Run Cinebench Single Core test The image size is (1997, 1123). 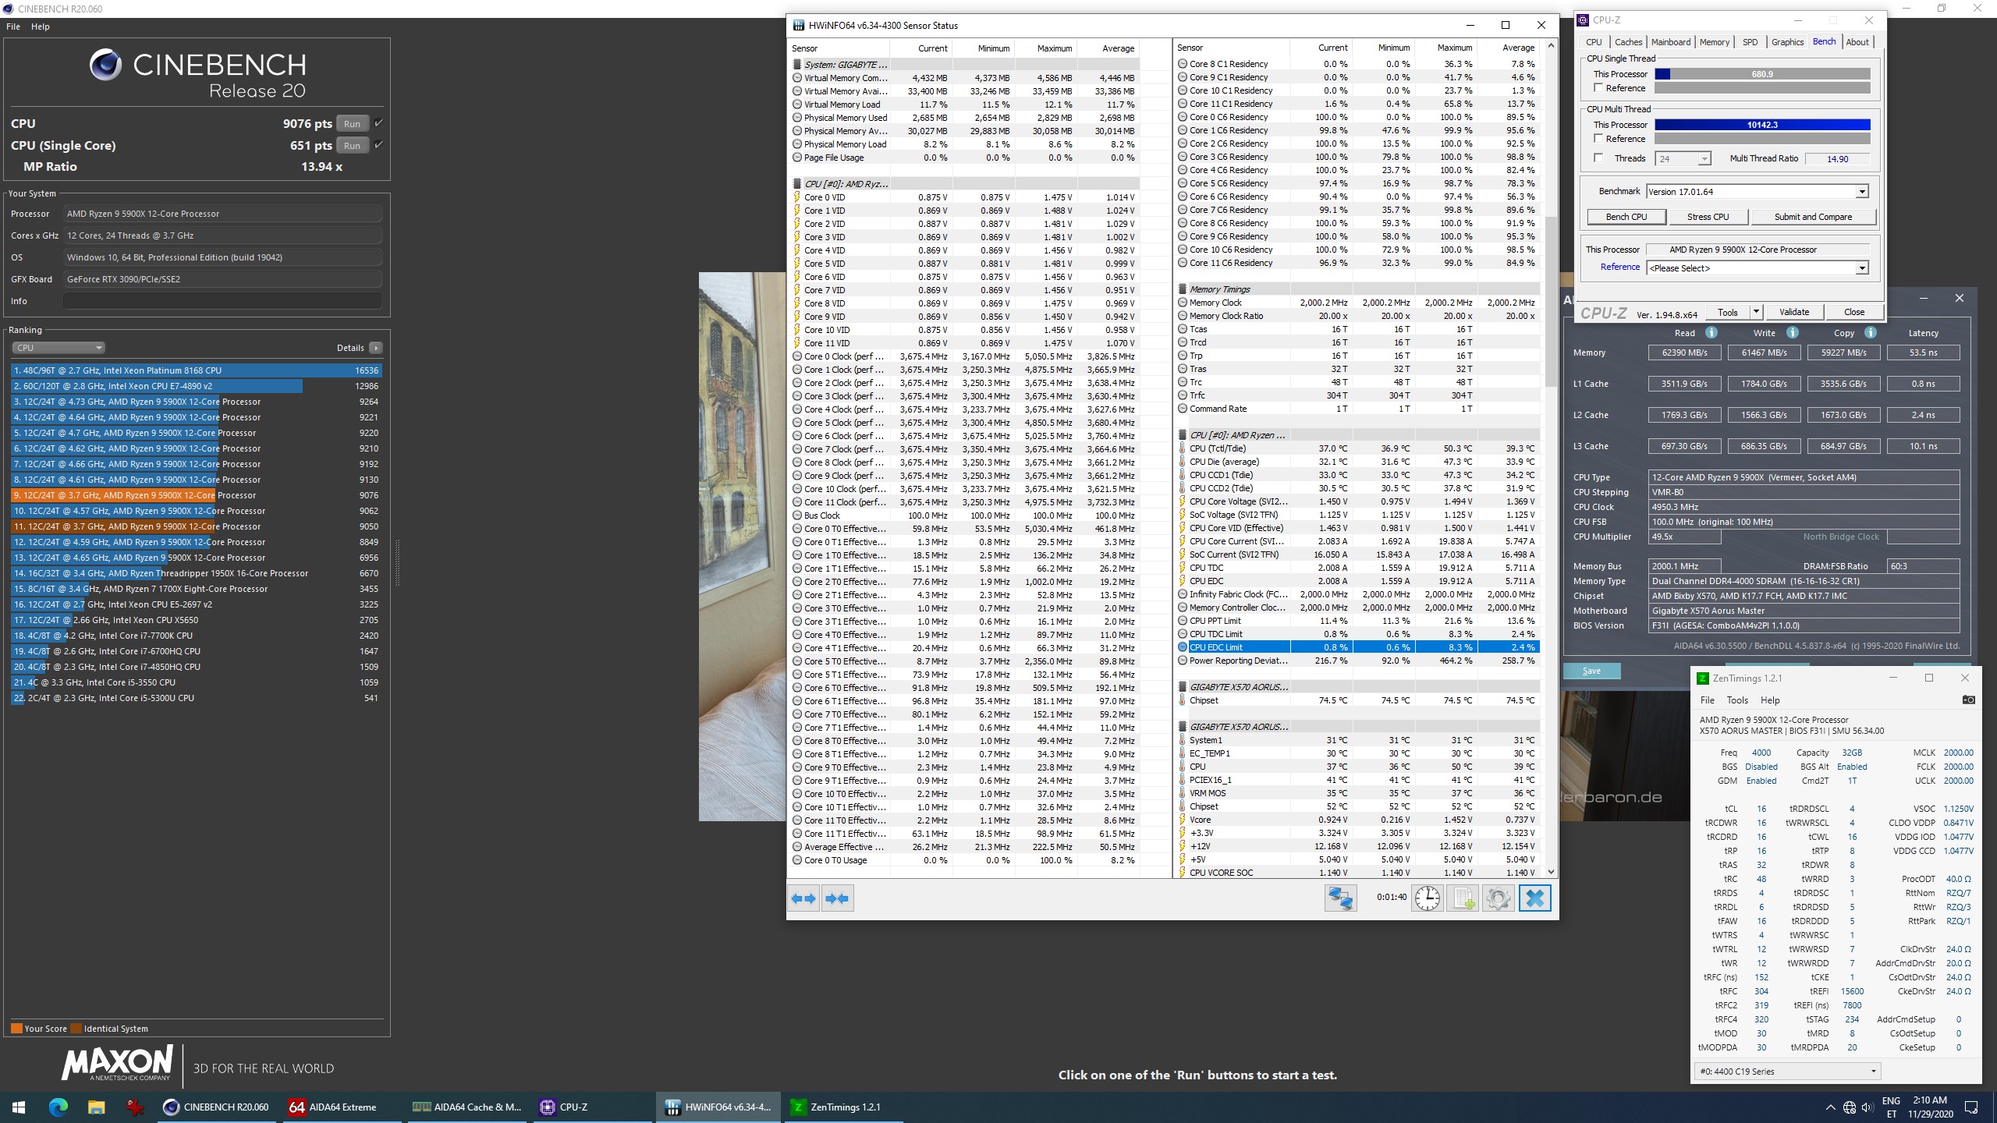pos(353,145)
